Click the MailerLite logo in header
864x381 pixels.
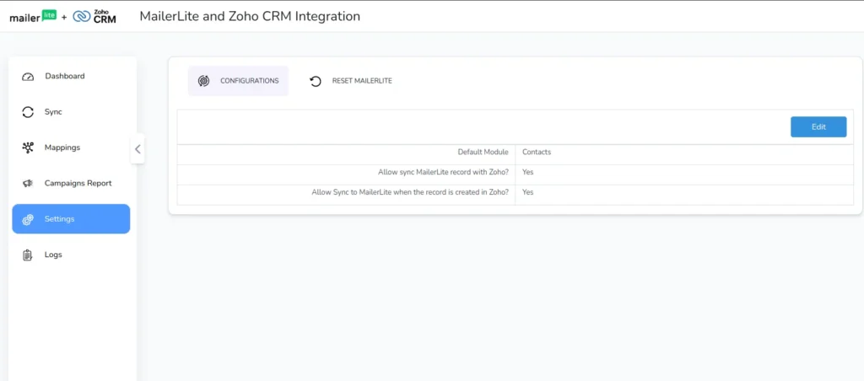tap(31, 16)
